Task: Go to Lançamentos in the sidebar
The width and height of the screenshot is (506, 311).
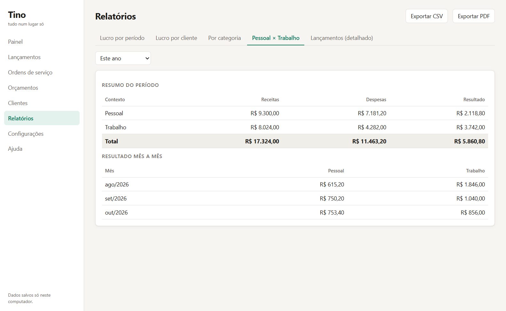Action: pyautogui.click(x=42, y=57)
